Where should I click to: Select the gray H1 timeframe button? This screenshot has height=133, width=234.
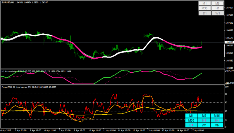[218, 8]
